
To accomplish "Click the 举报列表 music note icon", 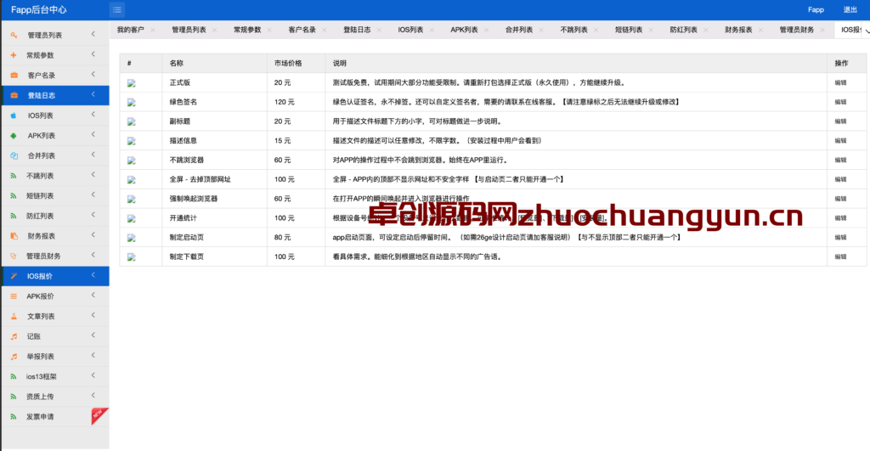I will point(14,356).
